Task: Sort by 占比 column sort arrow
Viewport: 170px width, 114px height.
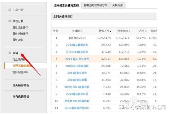Action: [x=145, y=31]
